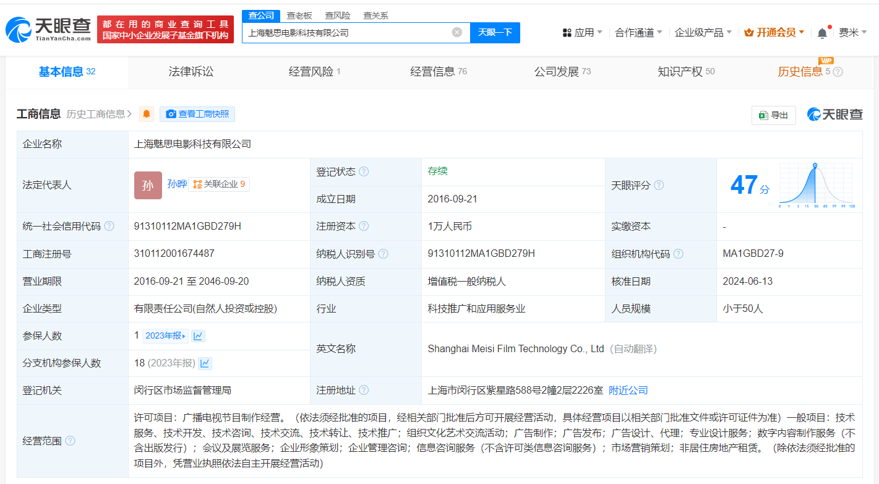Switch to 知识产权 tab
The image size is (879, 484).
686,72
